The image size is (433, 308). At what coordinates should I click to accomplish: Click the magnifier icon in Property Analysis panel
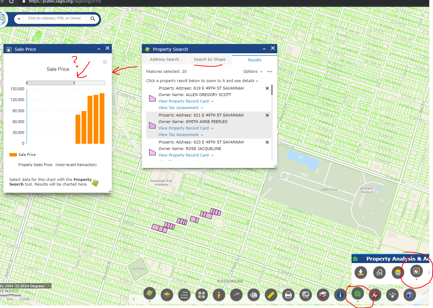(379, 272)
